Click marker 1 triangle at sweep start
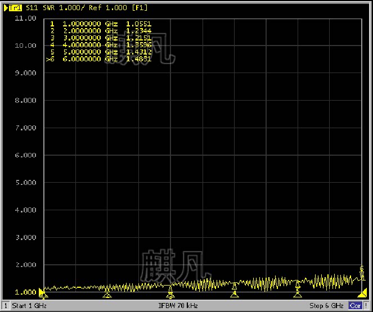Screen dimensions: 373x312 pyautogui.click(x=44, y=295)
